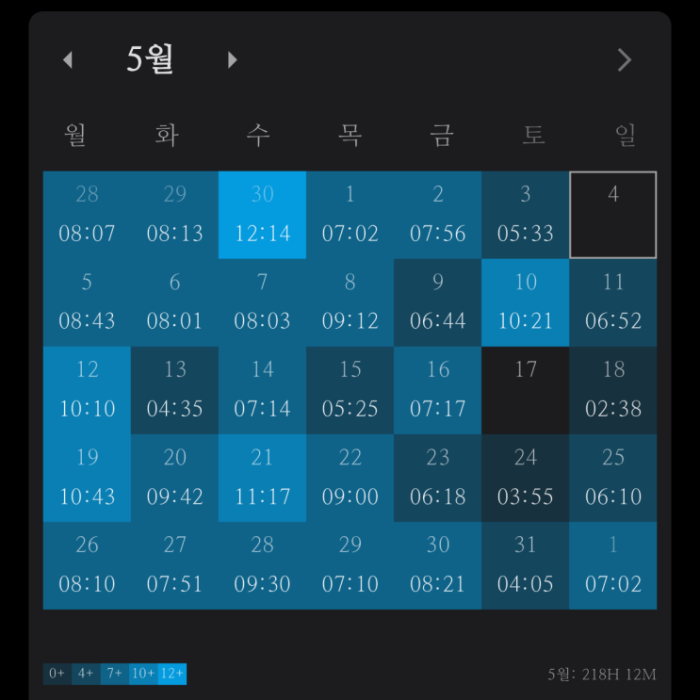Select the empty day 4 cell
Image resolution: width=700 pixels, height=700 pixels.
613,214
